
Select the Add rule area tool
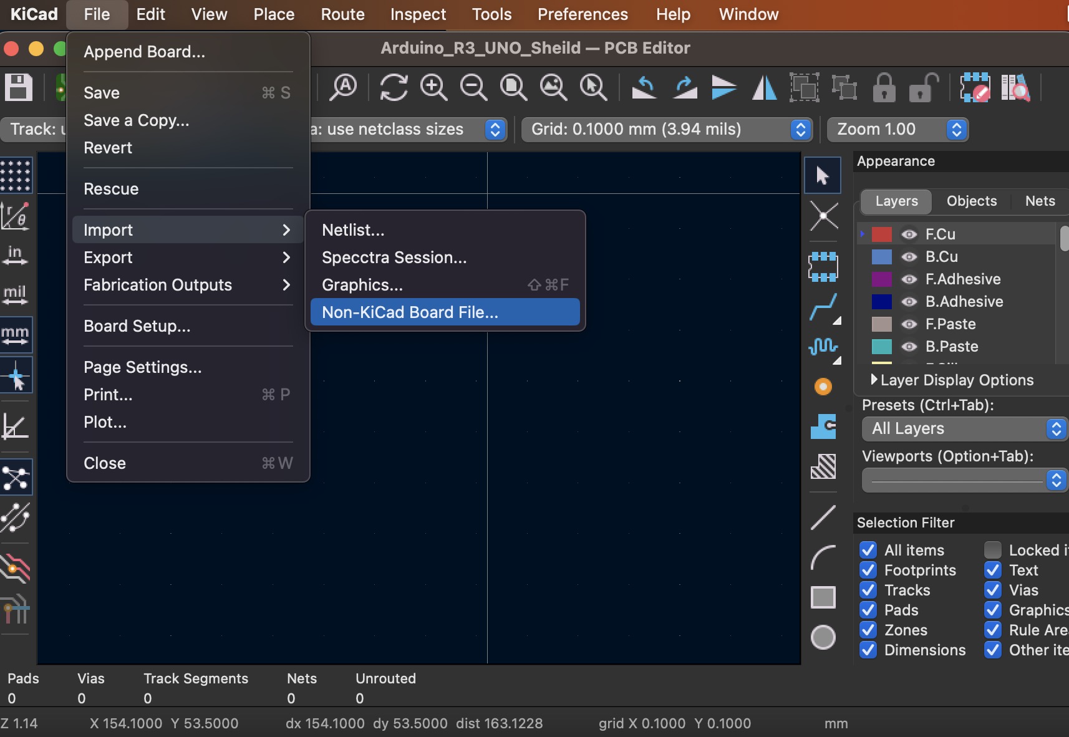click(823, 466)
